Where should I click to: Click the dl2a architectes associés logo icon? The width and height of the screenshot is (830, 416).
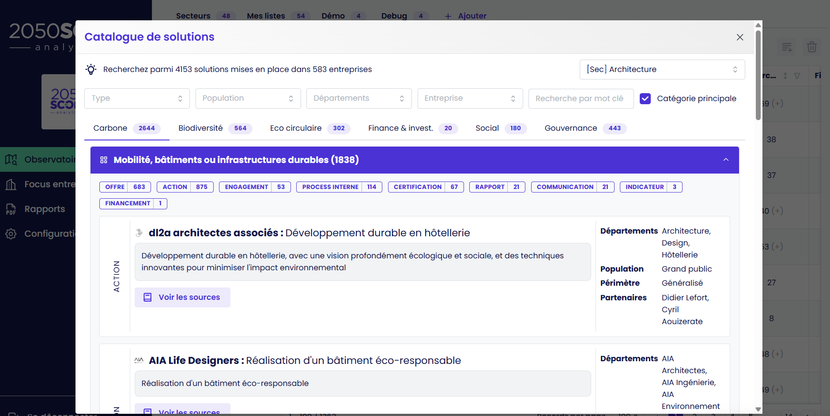pos(139,233)
